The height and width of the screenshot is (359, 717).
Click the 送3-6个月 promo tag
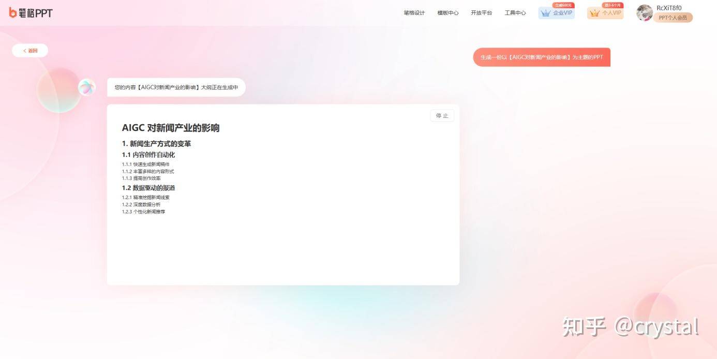click(613, 5)
